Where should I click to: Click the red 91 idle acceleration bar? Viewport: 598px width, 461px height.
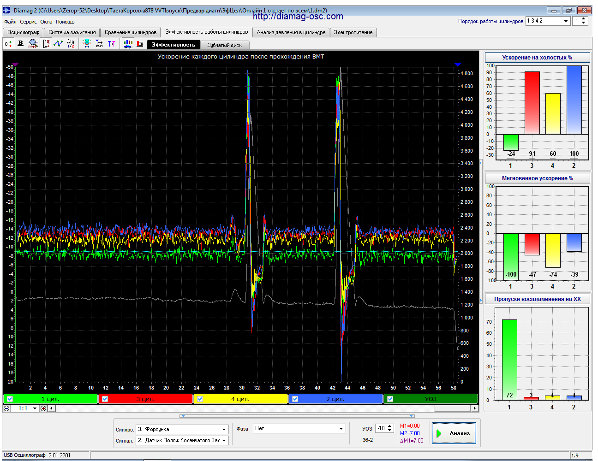(x=532, y=103)
